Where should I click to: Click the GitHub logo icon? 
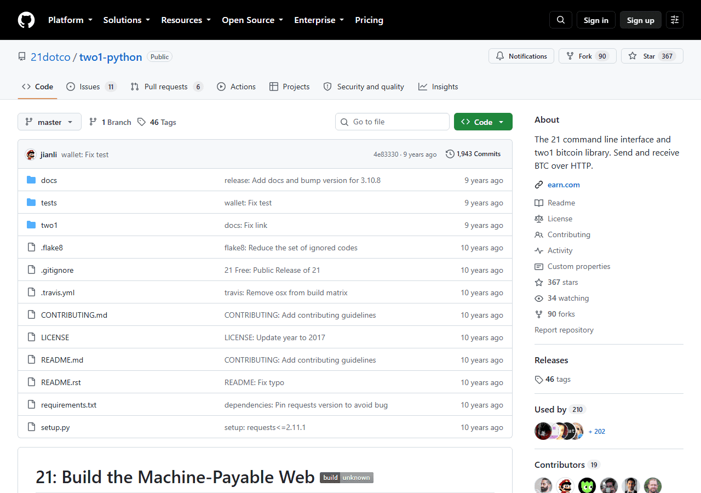tap(26, 20)
